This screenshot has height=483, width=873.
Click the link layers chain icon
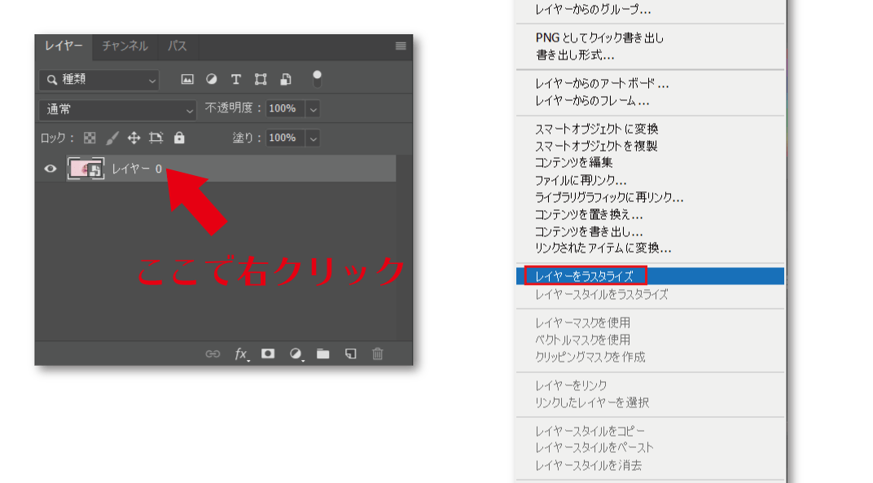(213, 353)
